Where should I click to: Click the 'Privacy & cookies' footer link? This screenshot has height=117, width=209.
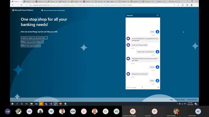click(180, 99)
